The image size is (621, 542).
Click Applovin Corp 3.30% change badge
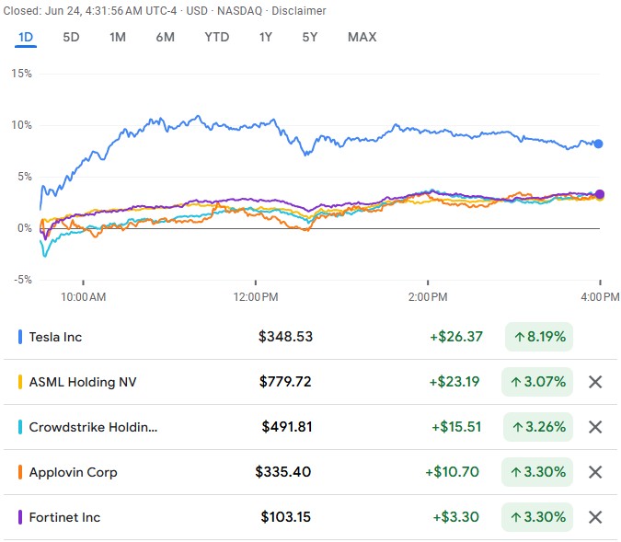(537, 472)
